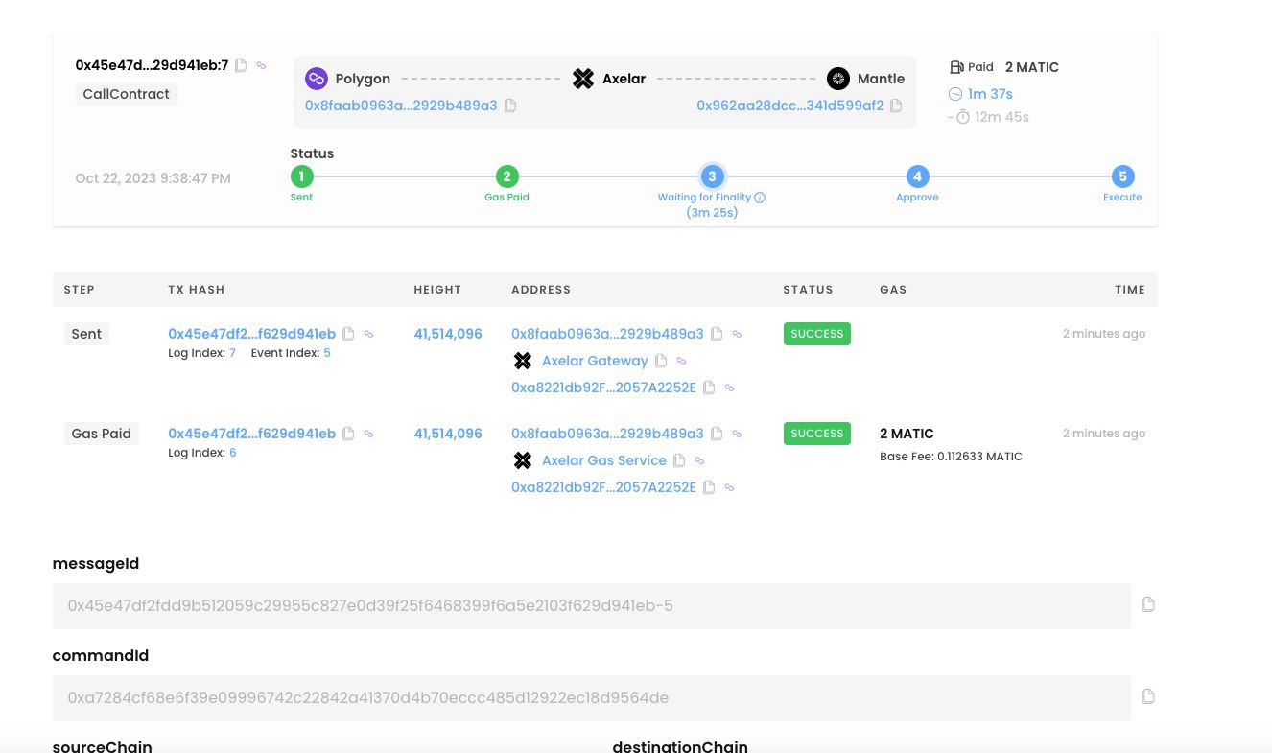
Task: Click the 1m 37s elapsed time
Action: click(x=990, y=94)
